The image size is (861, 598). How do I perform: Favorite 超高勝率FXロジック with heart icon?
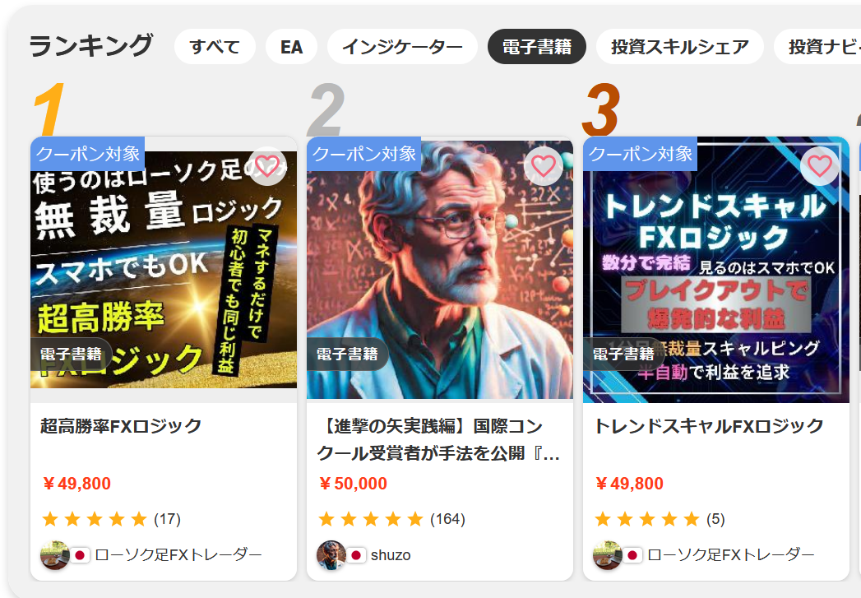(267, 166)
